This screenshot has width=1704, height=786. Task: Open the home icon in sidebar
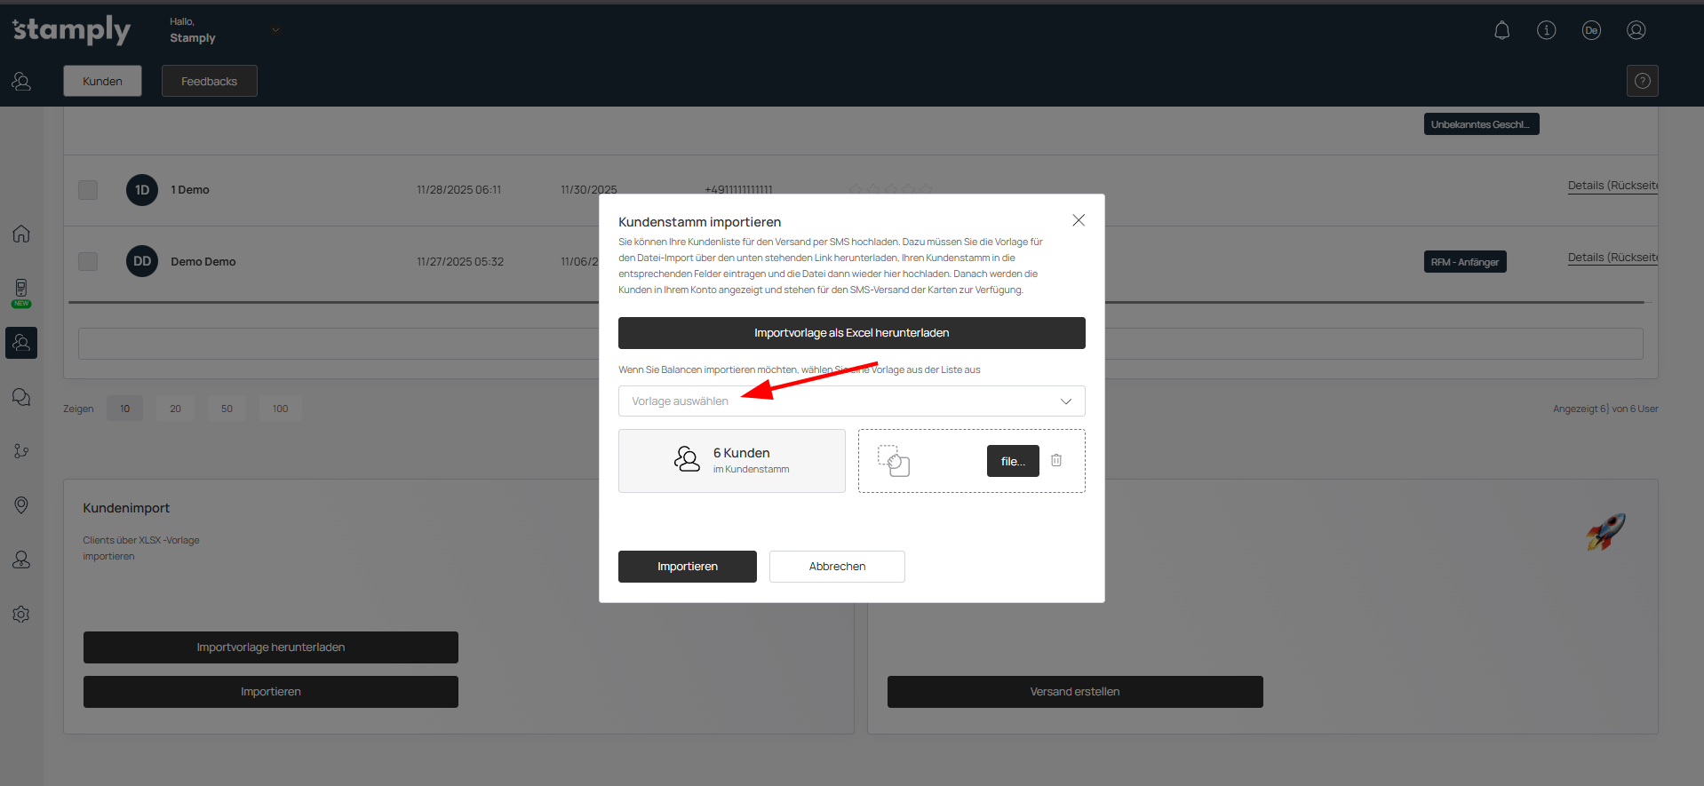point(21,234)
